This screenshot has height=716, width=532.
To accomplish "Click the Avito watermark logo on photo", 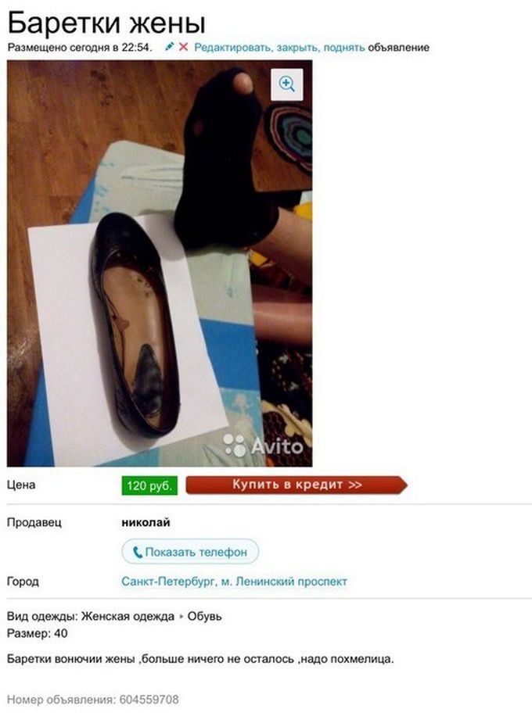I will (263, 446).
